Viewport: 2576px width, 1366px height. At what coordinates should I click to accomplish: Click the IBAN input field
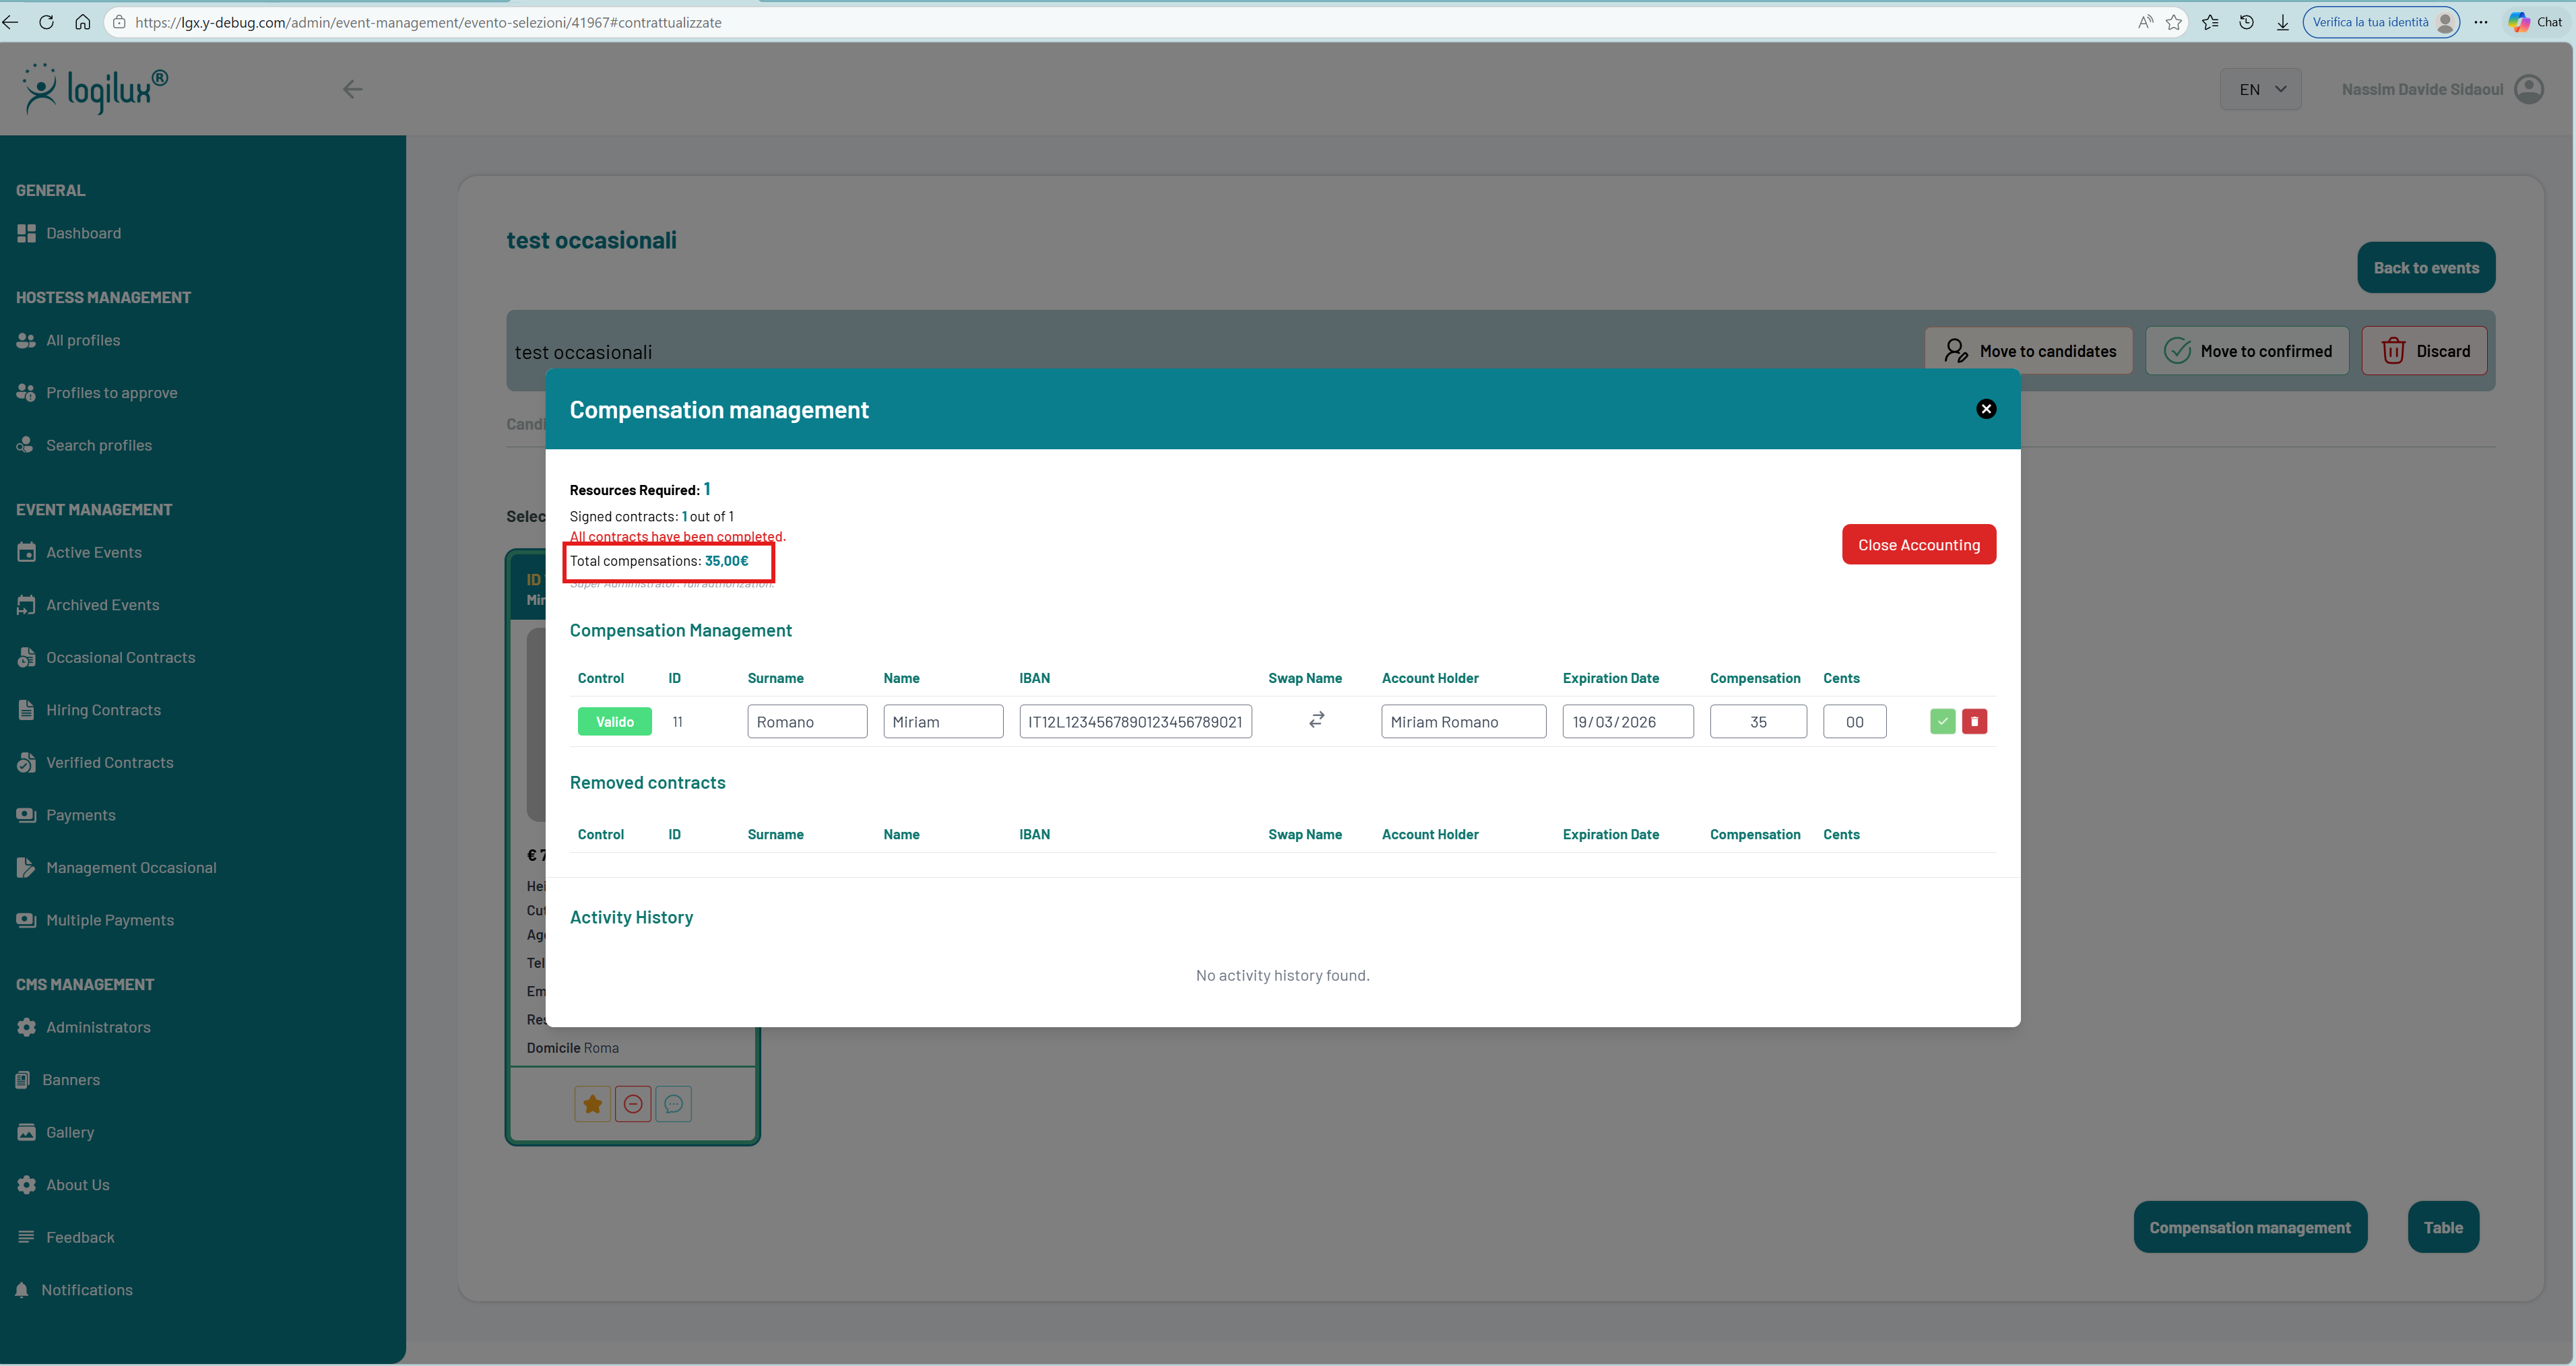click(x=1135, y=721)
